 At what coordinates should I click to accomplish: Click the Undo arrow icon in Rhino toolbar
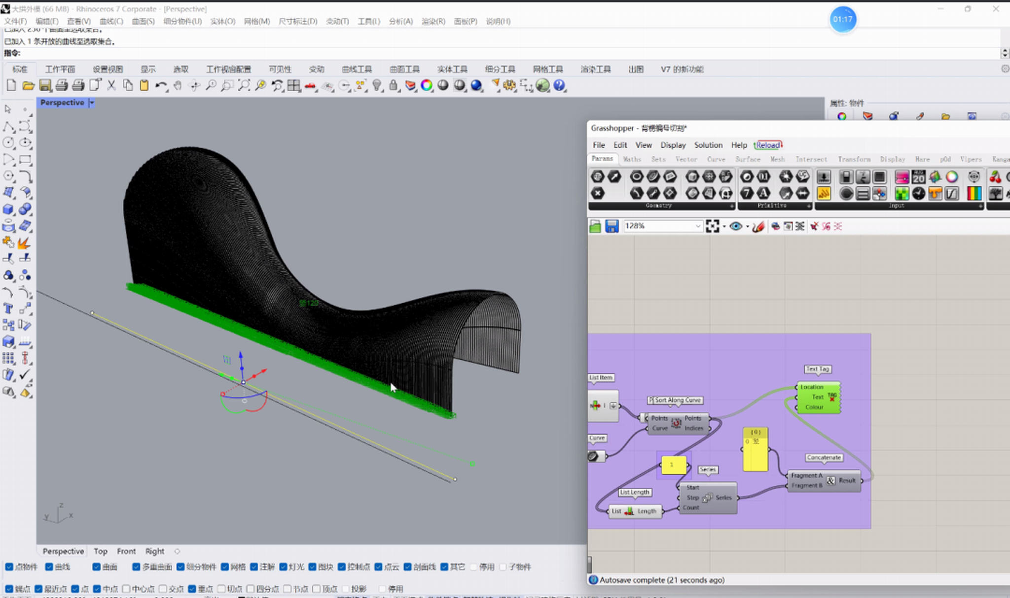coord(160,86)
